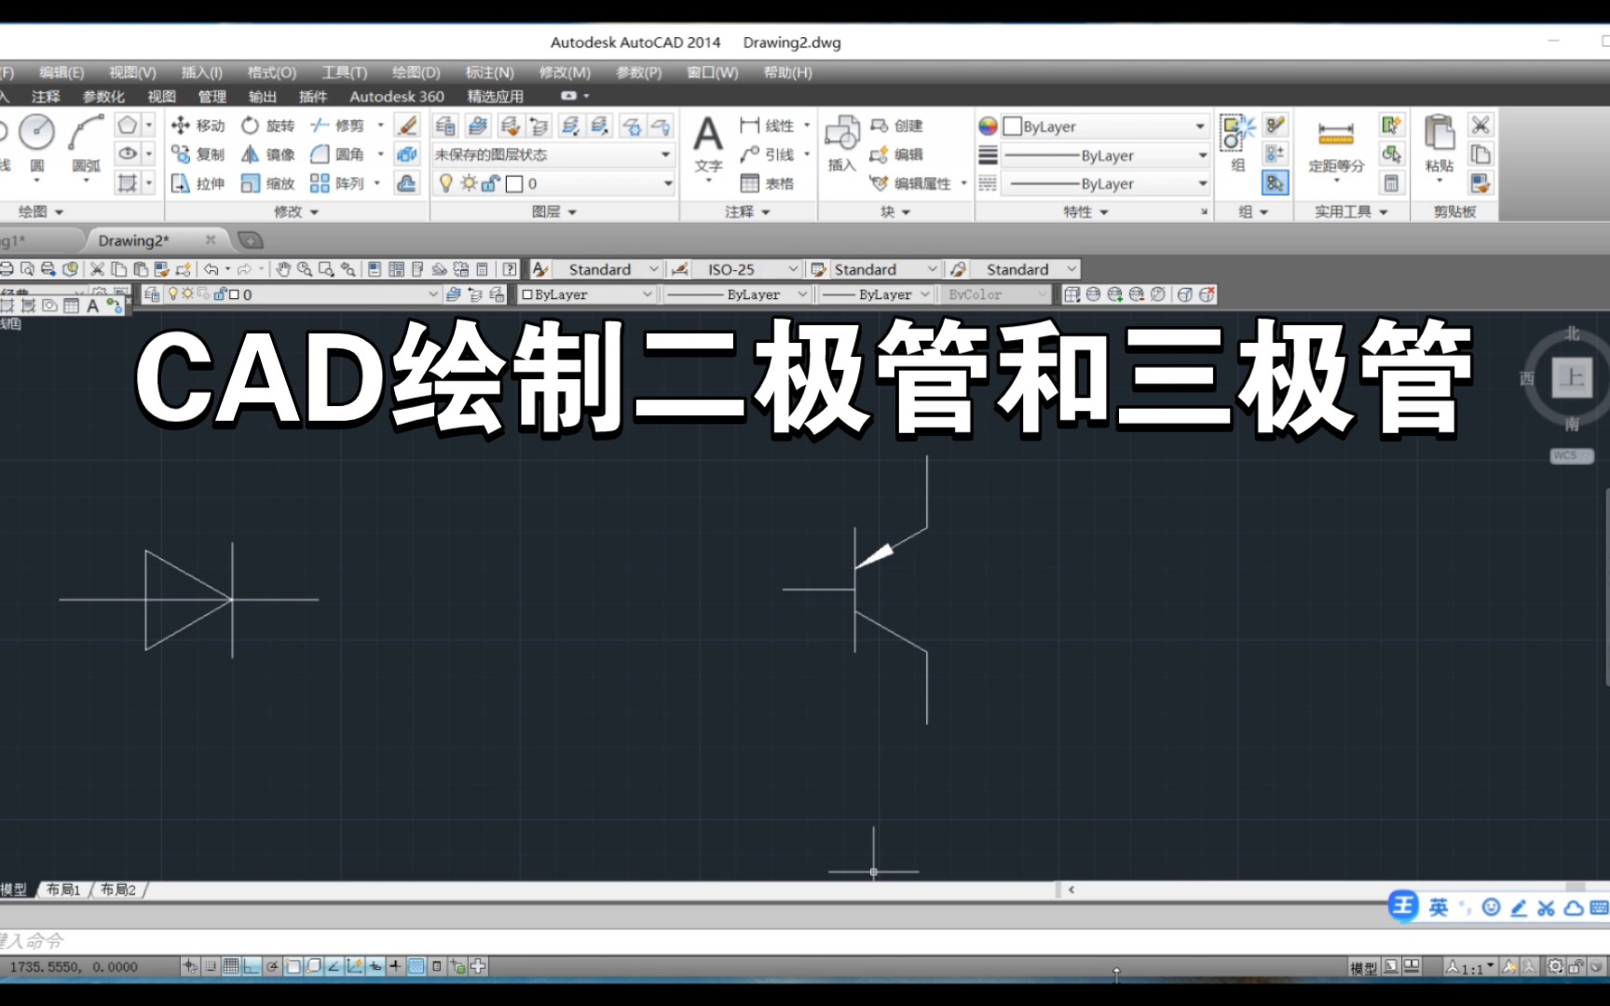Switch to Layout2 (布局2) tab

pos(118,890)
